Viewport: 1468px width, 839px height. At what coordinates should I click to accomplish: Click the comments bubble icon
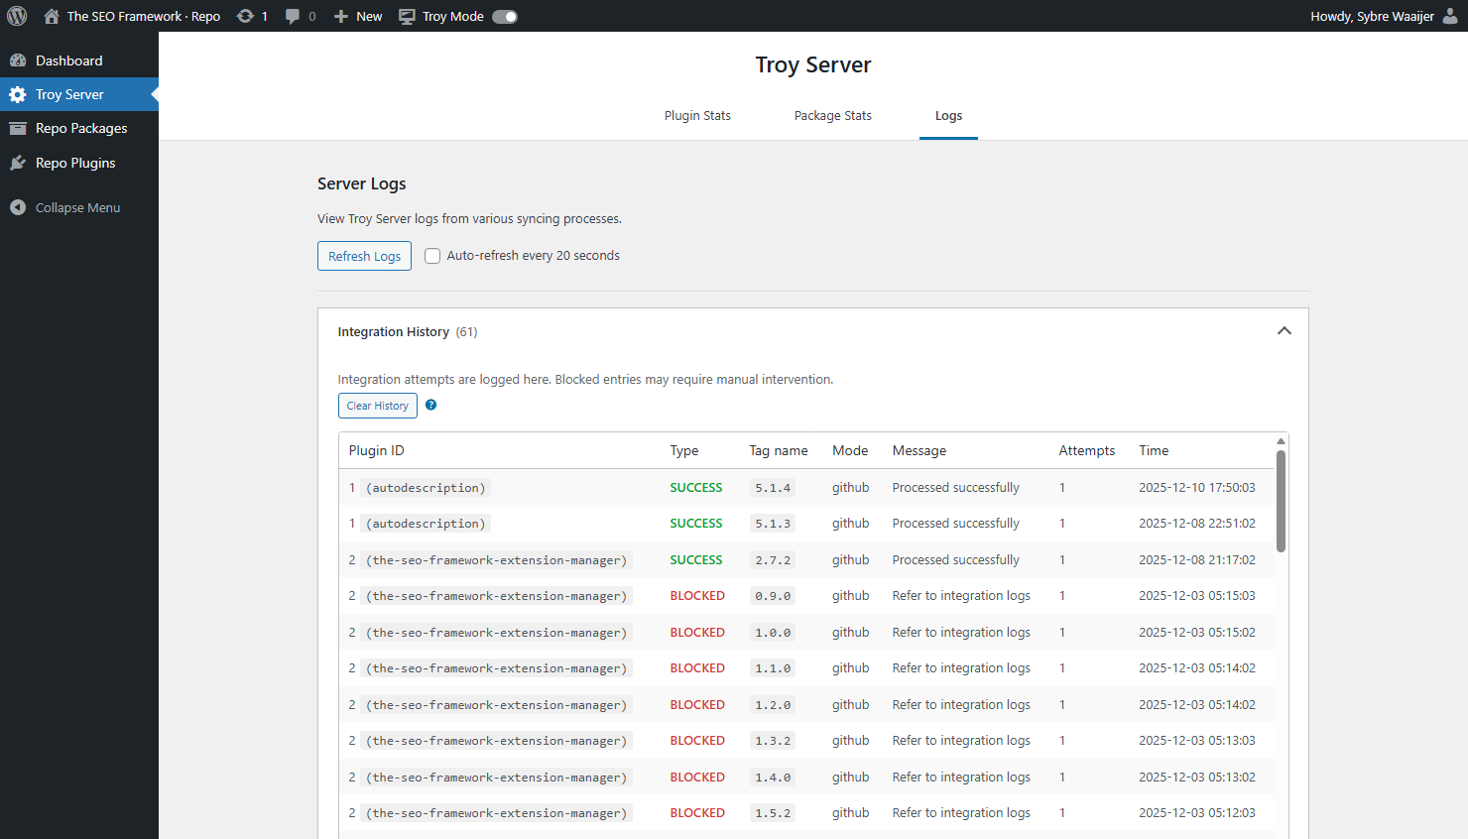(293, 15)
